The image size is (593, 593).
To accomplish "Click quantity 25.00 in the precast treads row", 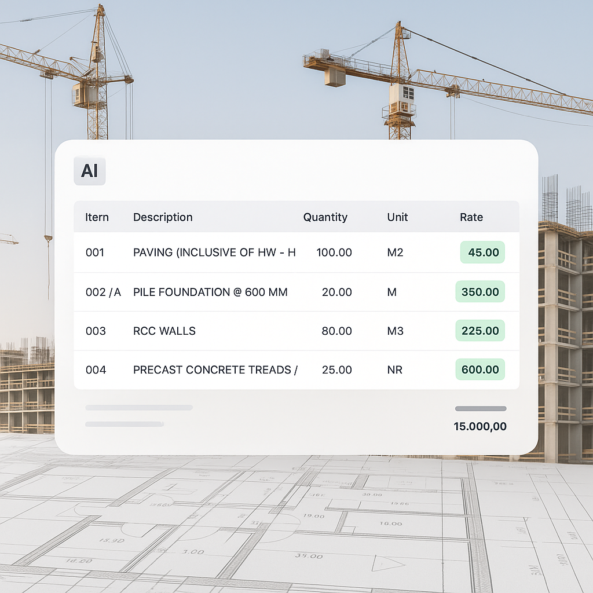I will pos(336,370).
